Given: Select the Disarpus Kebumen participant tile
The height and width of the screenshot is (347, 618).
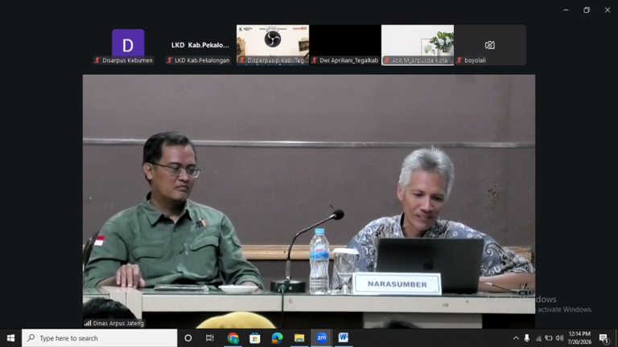Looking at the screenshot, I should pos(128,45).
